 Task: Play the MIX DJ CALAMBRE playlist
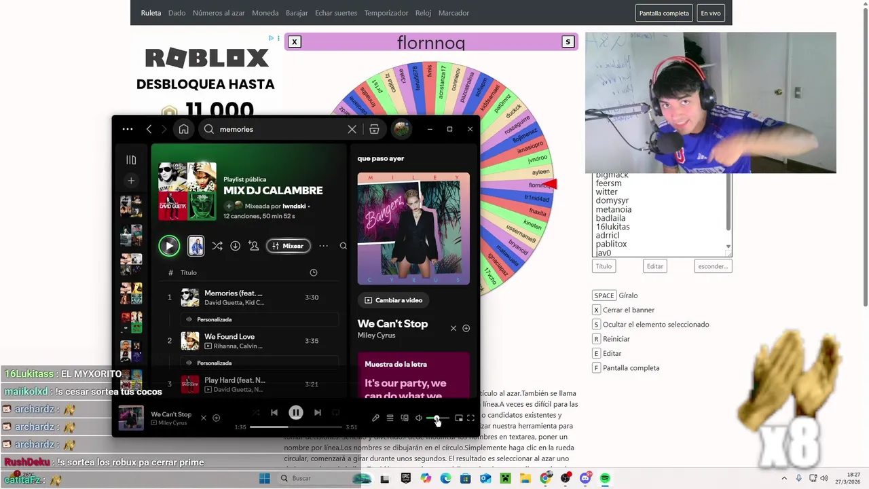pyautogui.click(x=169, y=246)
